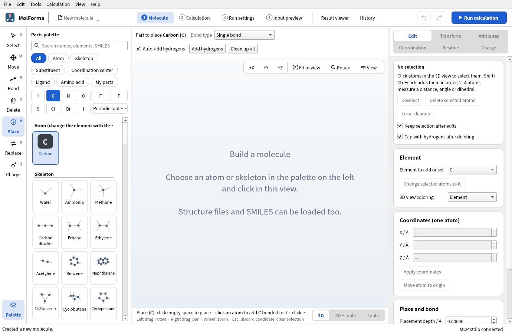The height and width of the screenshot is (334, 512).
Task: Pick the Bond tool
Action: (x=13, y=83)
